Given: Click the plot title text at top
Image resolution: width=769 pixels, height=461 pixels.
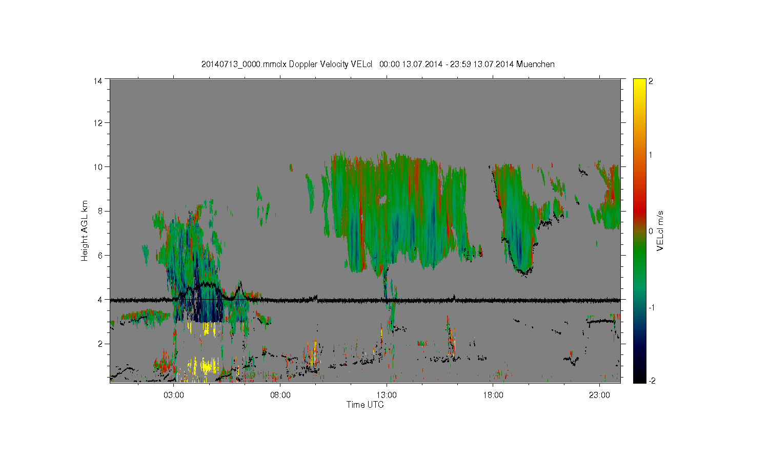Looking at the screenshot, I should [378, 65].
